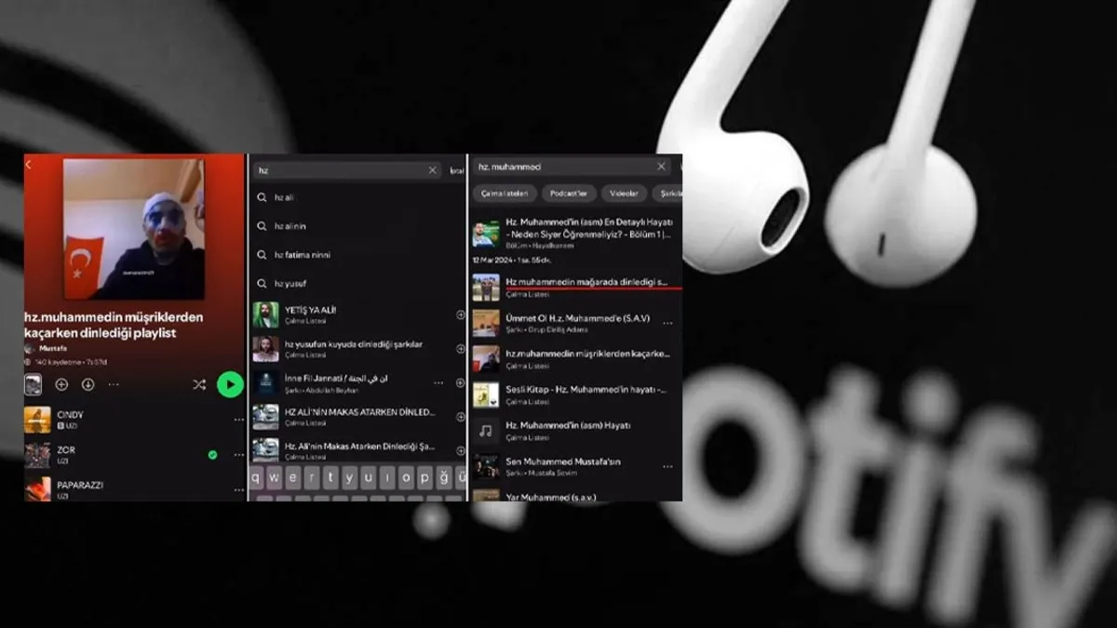
Task: Open 'Yar Muhammed (s.a.v.)' result
Action: click(x=576, y=495)
